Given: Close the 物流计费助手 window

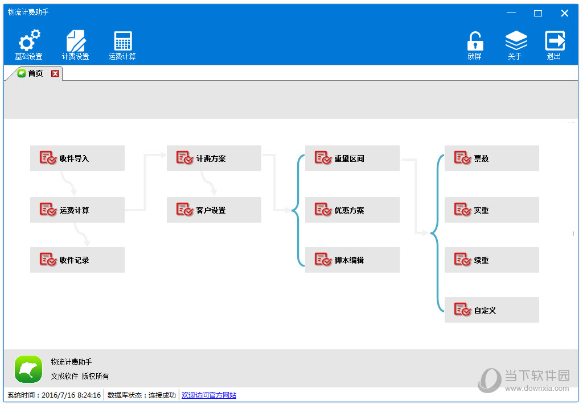Looking at the screenshot, I should (564, 13).
